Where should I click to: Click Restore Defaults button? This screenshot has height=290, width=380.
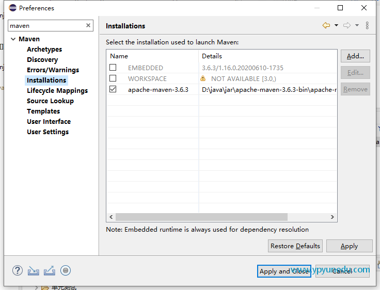coord(295,246)
